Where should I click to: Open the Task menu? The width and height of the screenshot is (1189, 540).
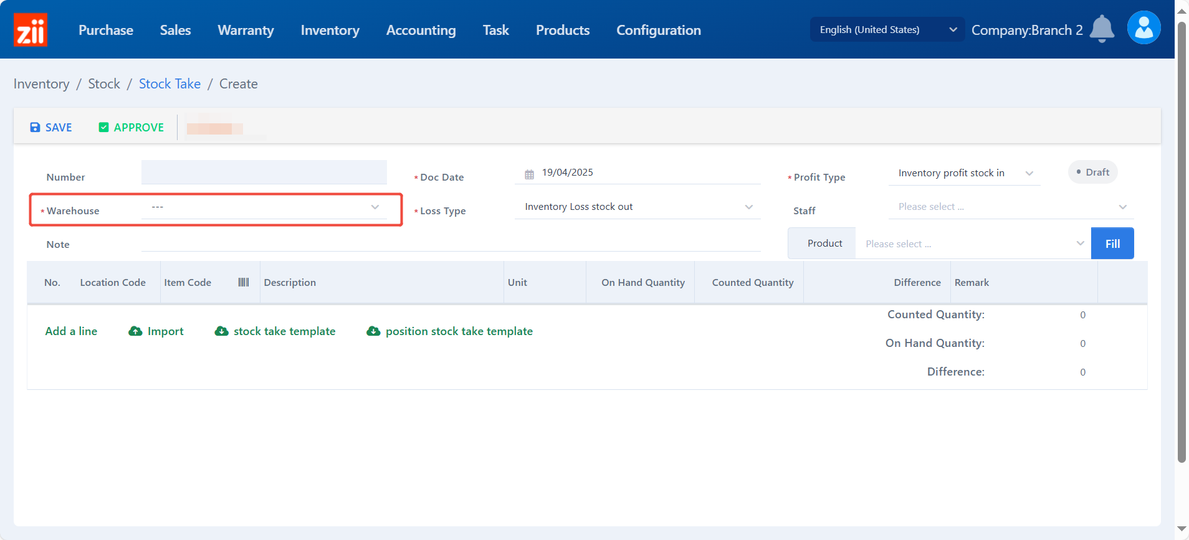(x=495, y=30)
